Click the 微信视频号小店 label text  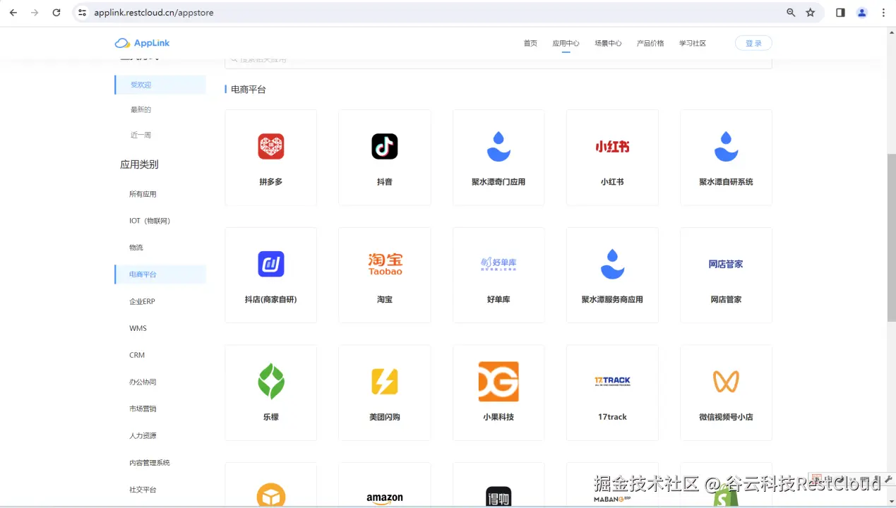(x=726, y=417)
